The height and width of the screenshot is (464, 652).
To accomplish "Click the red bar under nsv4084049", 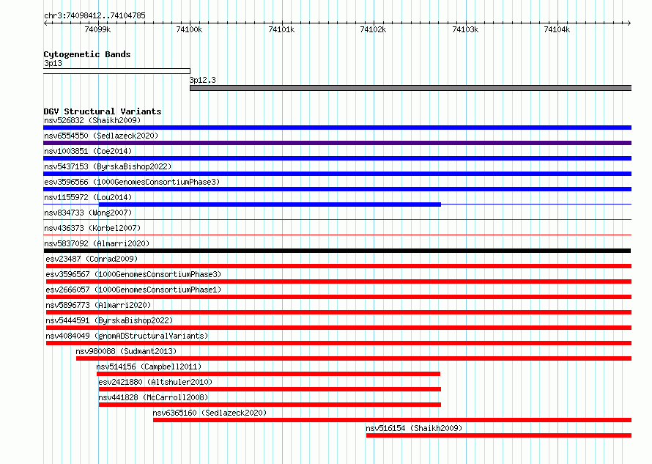I will coord(339,343).
